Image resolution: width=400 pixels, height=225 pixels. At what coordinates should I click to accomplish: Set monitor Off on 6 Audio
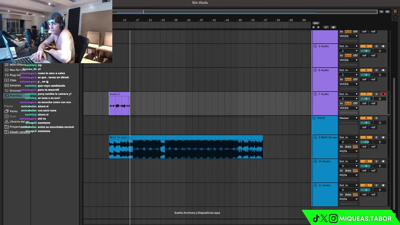(x=355, y=79)
